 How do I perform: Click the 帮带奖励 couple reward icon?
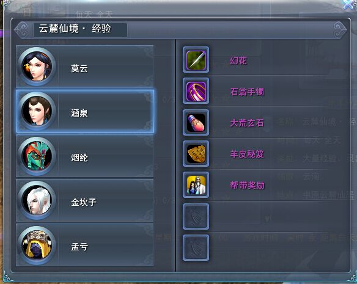[196, 185]
